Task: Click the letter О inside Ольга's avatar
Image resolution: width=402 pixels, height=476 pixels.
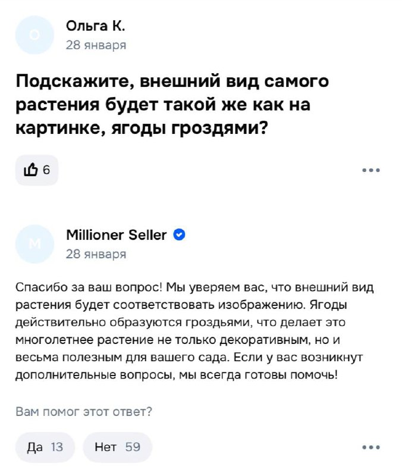Action: coord(34,35)
